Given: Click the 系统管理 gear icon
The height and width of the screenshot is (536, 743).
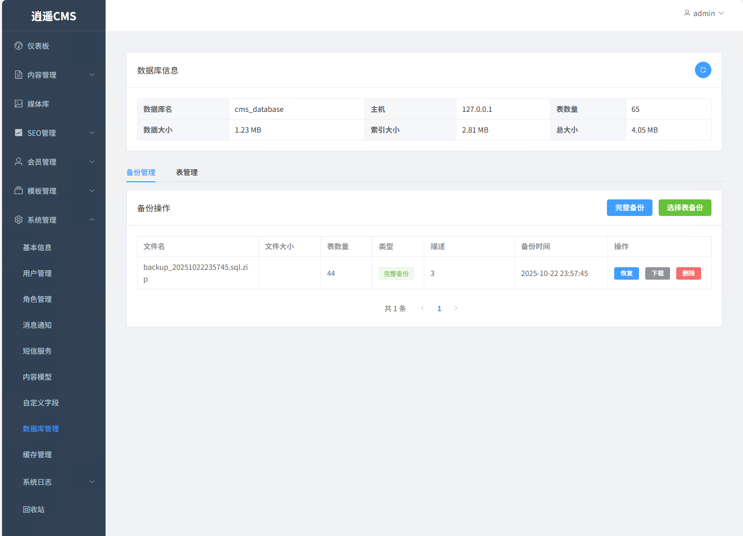Looking at the screenshot, I should click(x=19, y=220).
